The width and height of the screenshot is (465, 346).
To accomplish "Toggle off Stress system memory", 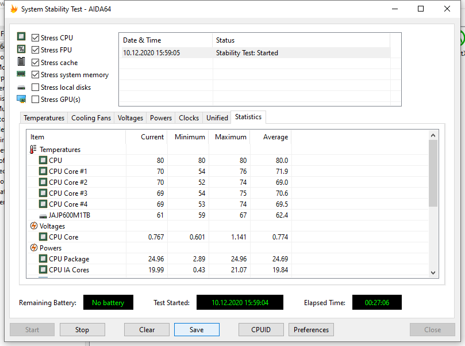I will [35, 74].
